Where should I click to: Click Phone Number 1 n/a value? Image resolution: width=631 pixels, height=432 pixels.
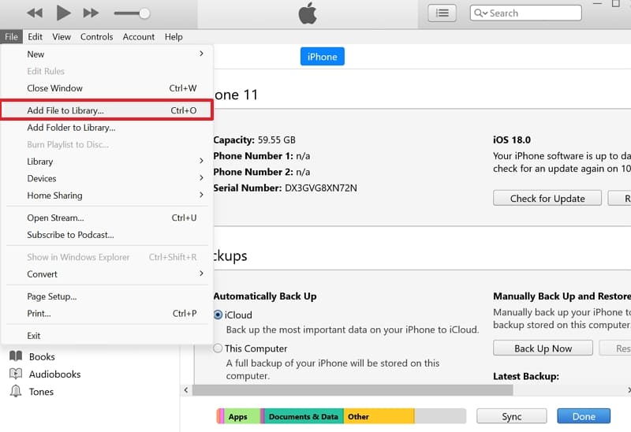303,156
